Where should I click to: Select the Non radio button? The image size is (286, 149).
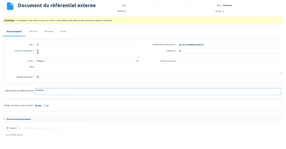tap(36, 106)
